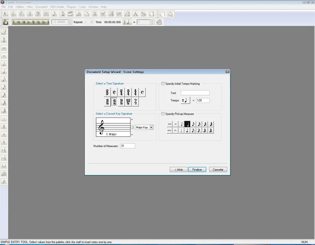The height and width of the screenshot is (245, 315).
Task: Click the Finalizar button
Action: coord(197,170)
